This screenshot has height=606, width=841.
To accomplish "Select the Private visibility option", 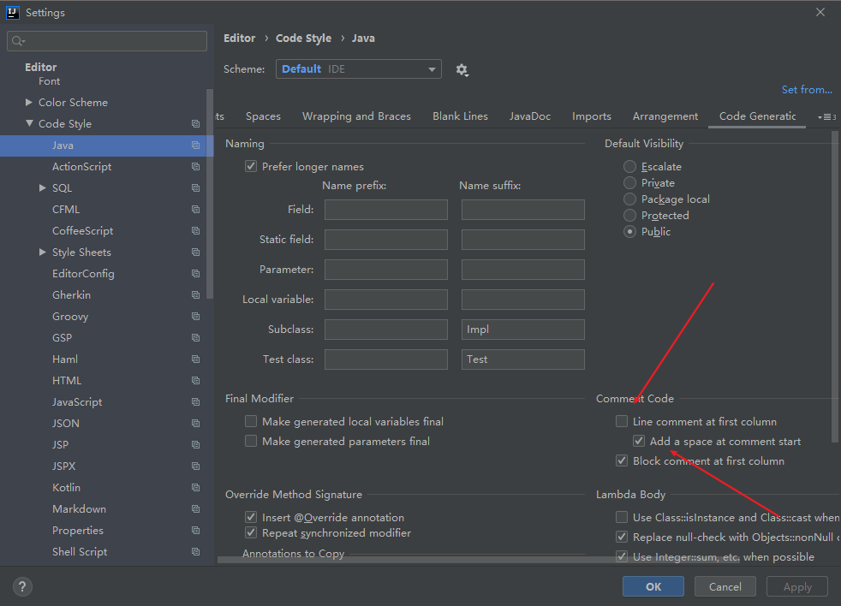I will 629,183.
